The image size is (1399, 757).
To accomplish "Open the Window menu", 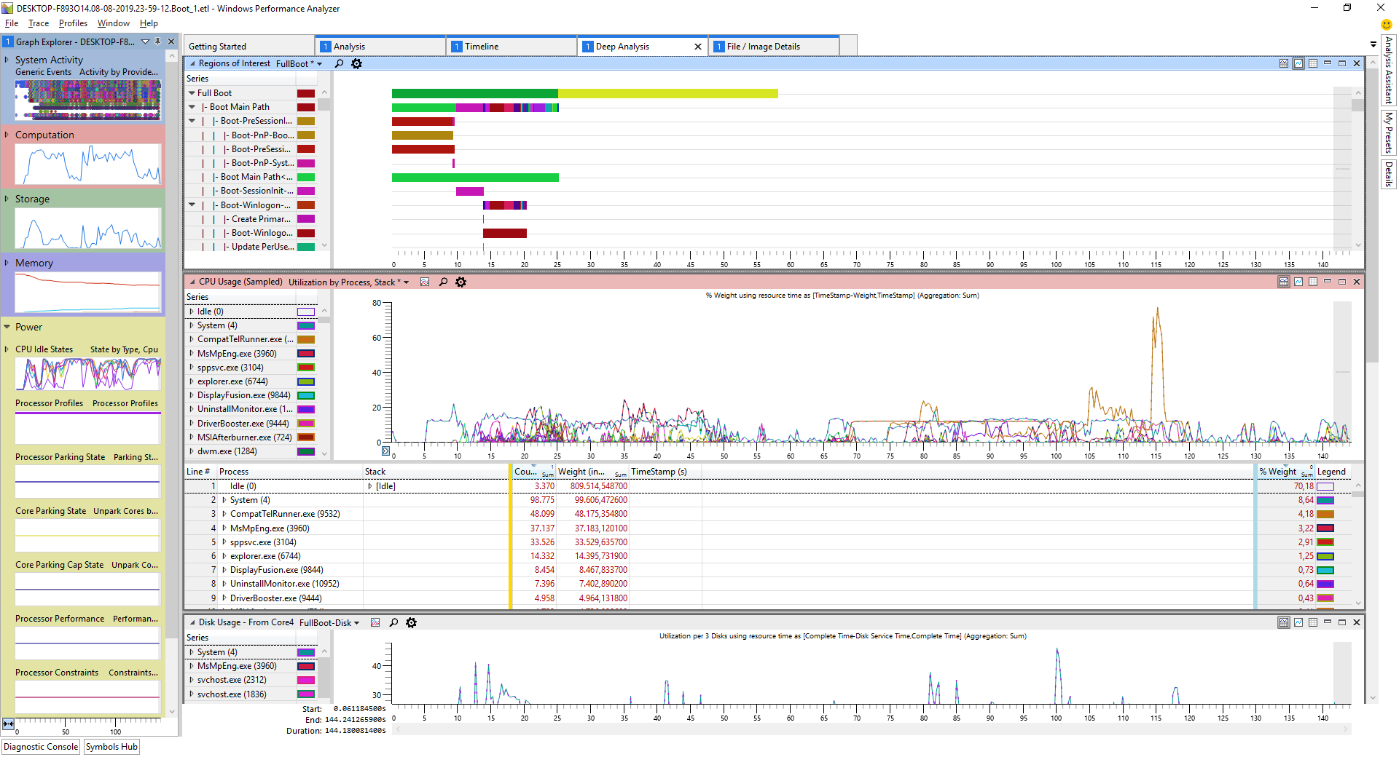I will click(x=114, y=23).
